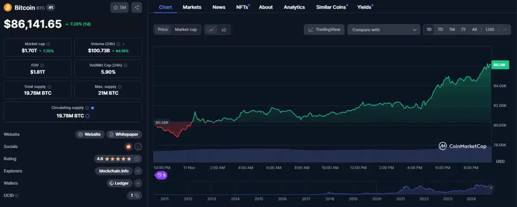Switch to the Markets tab

click(x=192, y=7)
